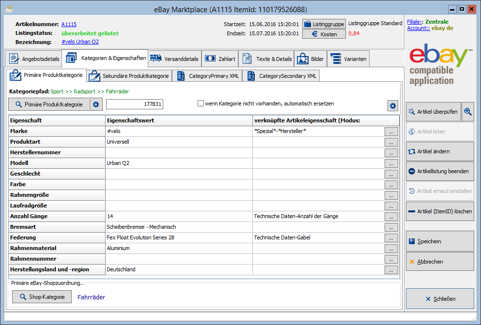Screen dimensions: 481x325
Task: Switch to Angebotsdetails tab
Action: tap(34, 59)
